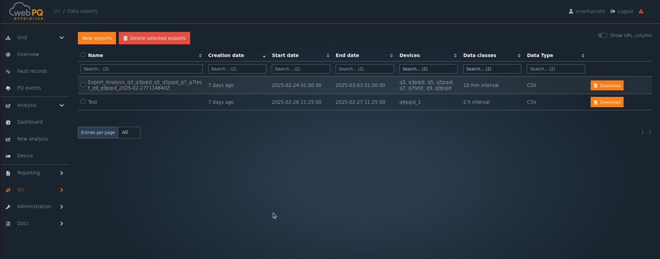660x259 pixels.
Task: Click the user profile icon for einerfueralle
Action: pos(571,11)
